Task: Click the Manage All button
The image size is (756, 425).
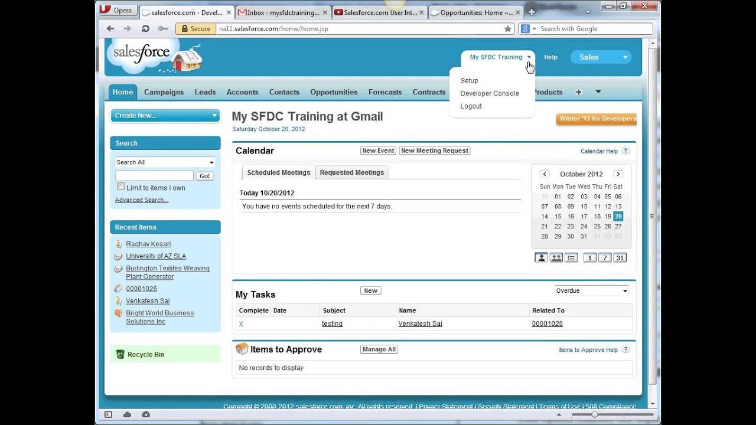Action: pos(379,349)
